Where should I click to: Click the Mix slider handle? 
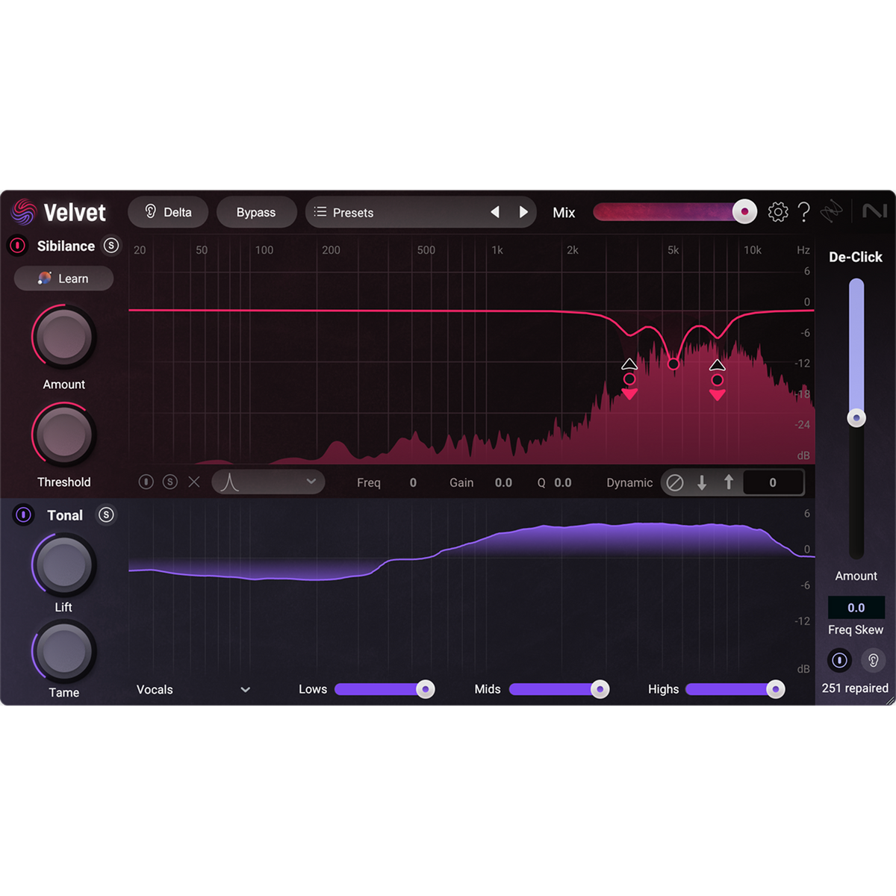(744, 212)
